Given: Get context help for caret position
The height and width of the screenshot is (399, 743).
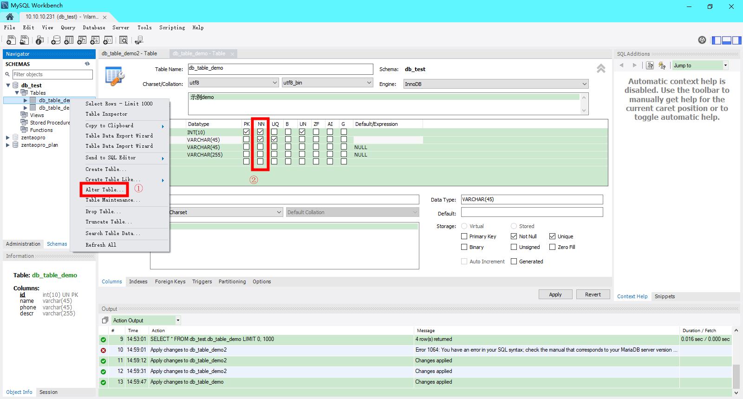Looking at the screenshot, I should (x=650, y=65).
